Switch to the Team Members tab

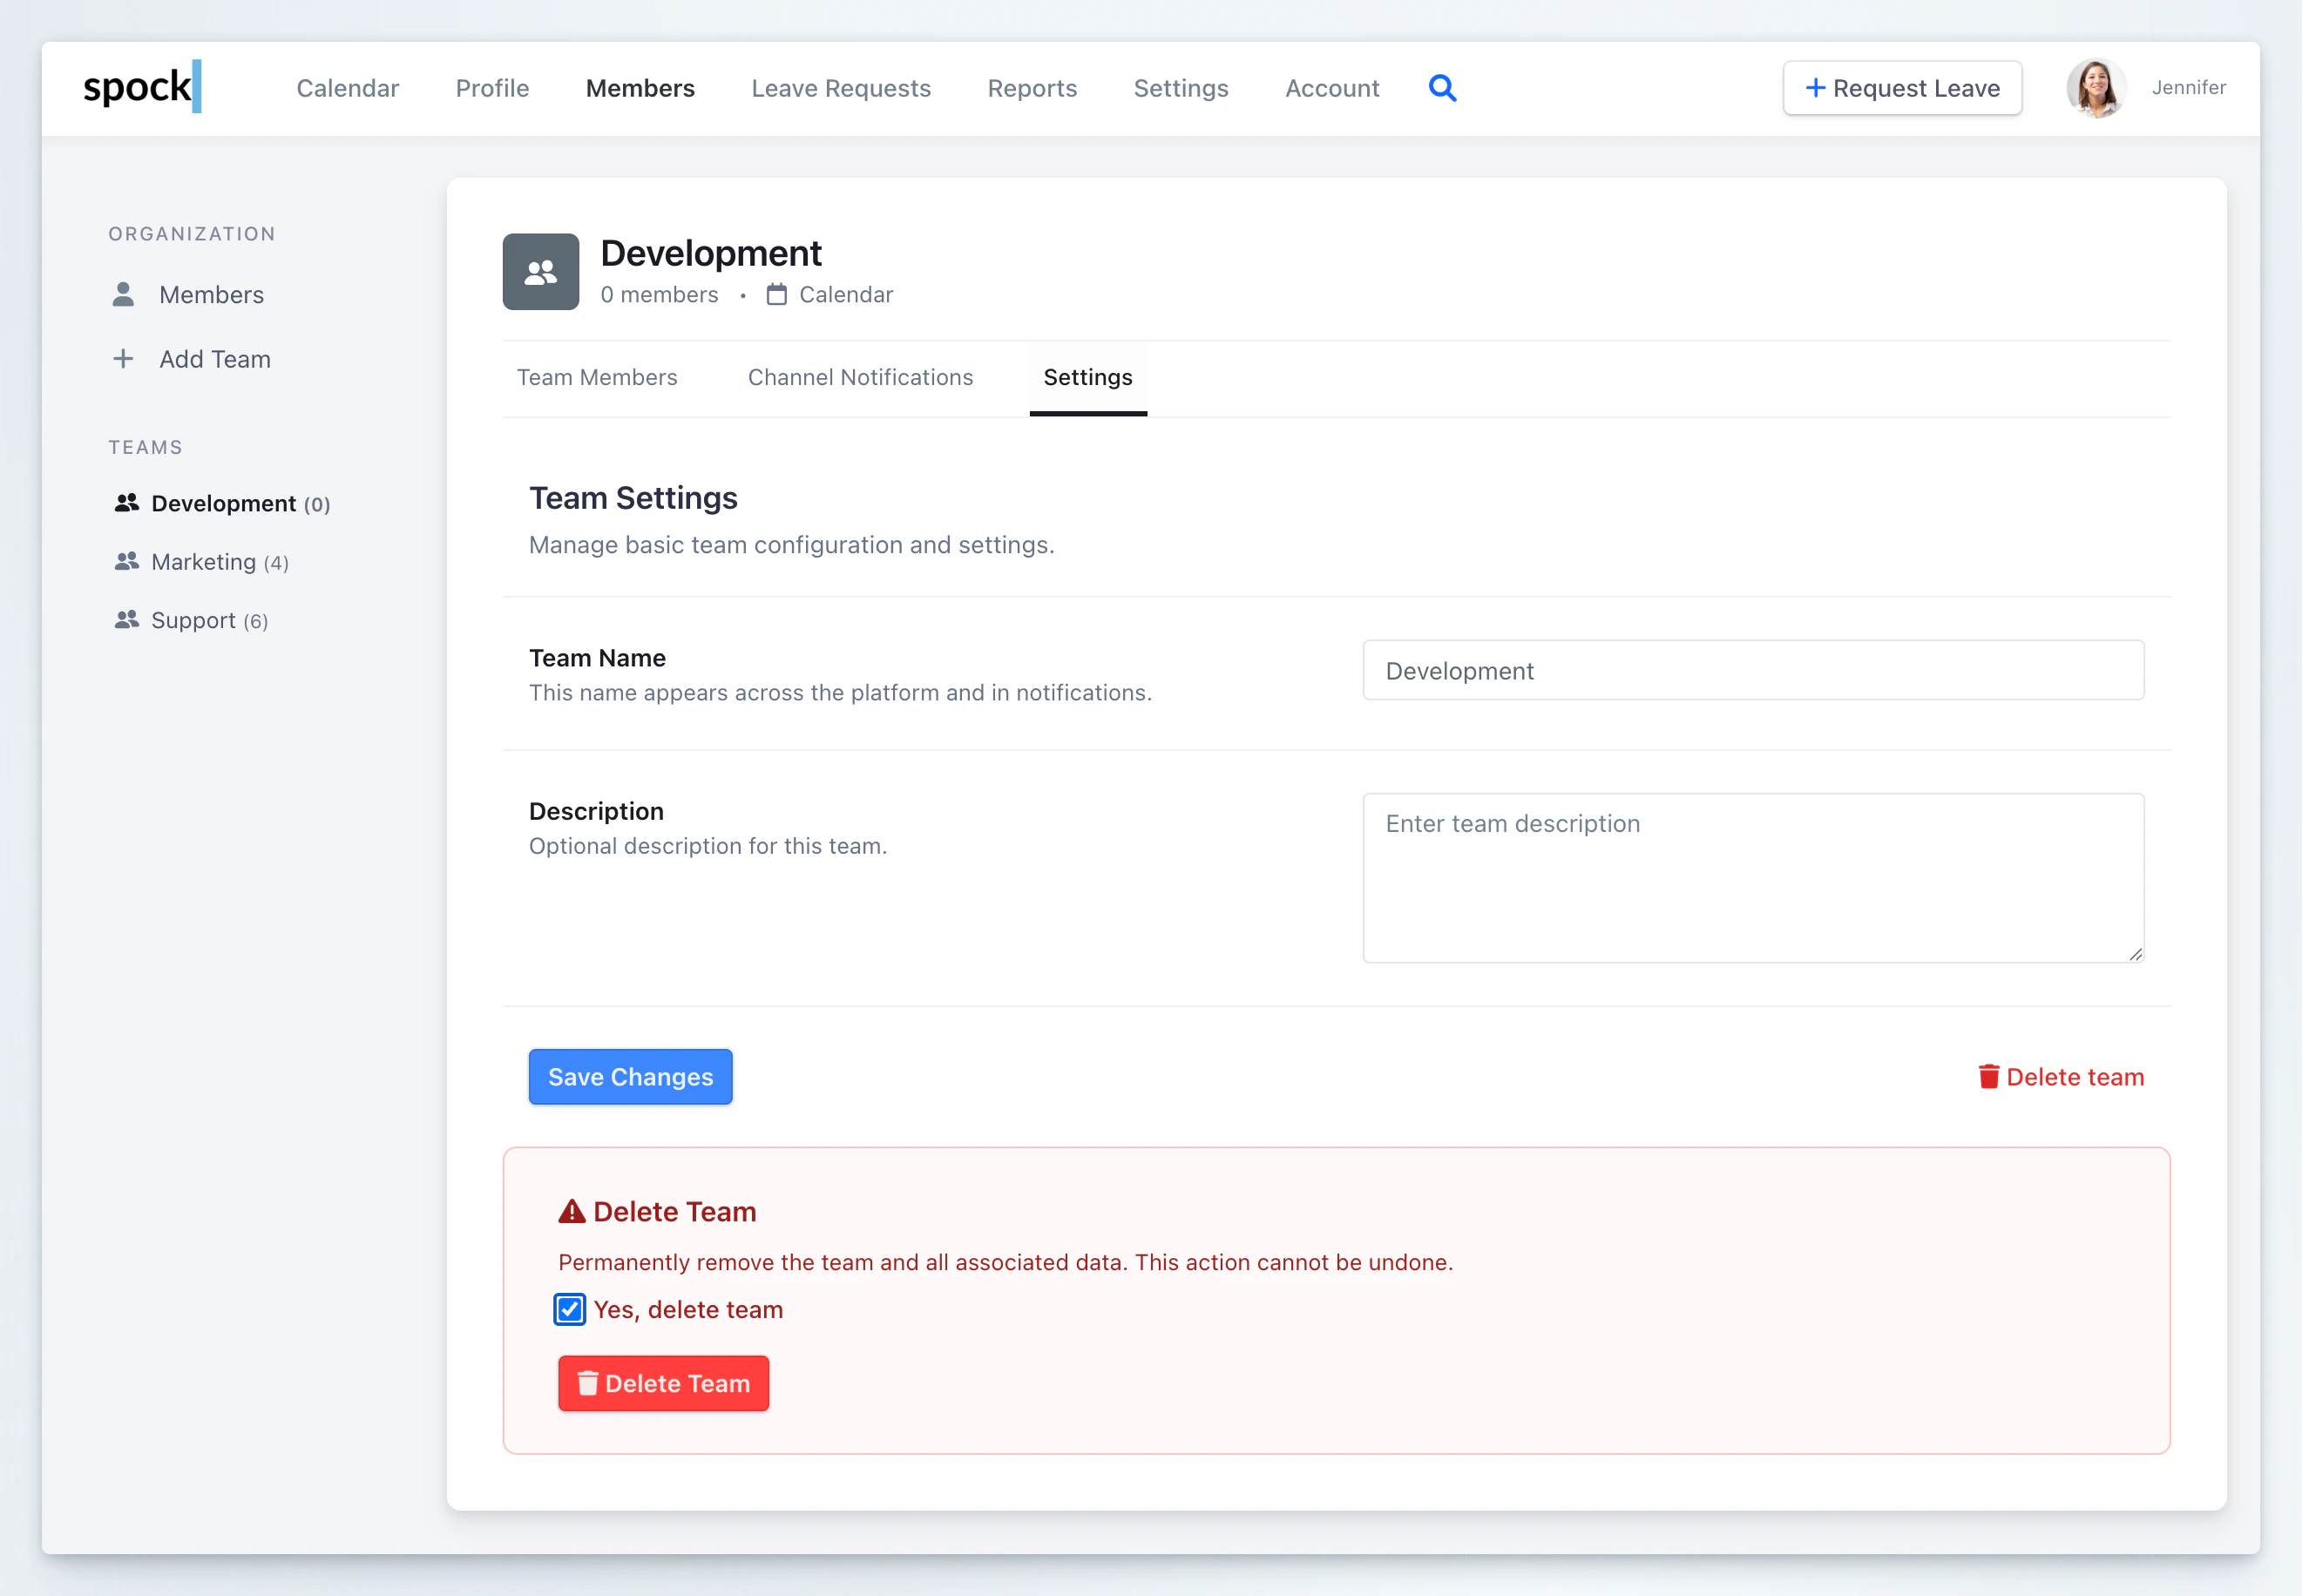click(597, 377)
